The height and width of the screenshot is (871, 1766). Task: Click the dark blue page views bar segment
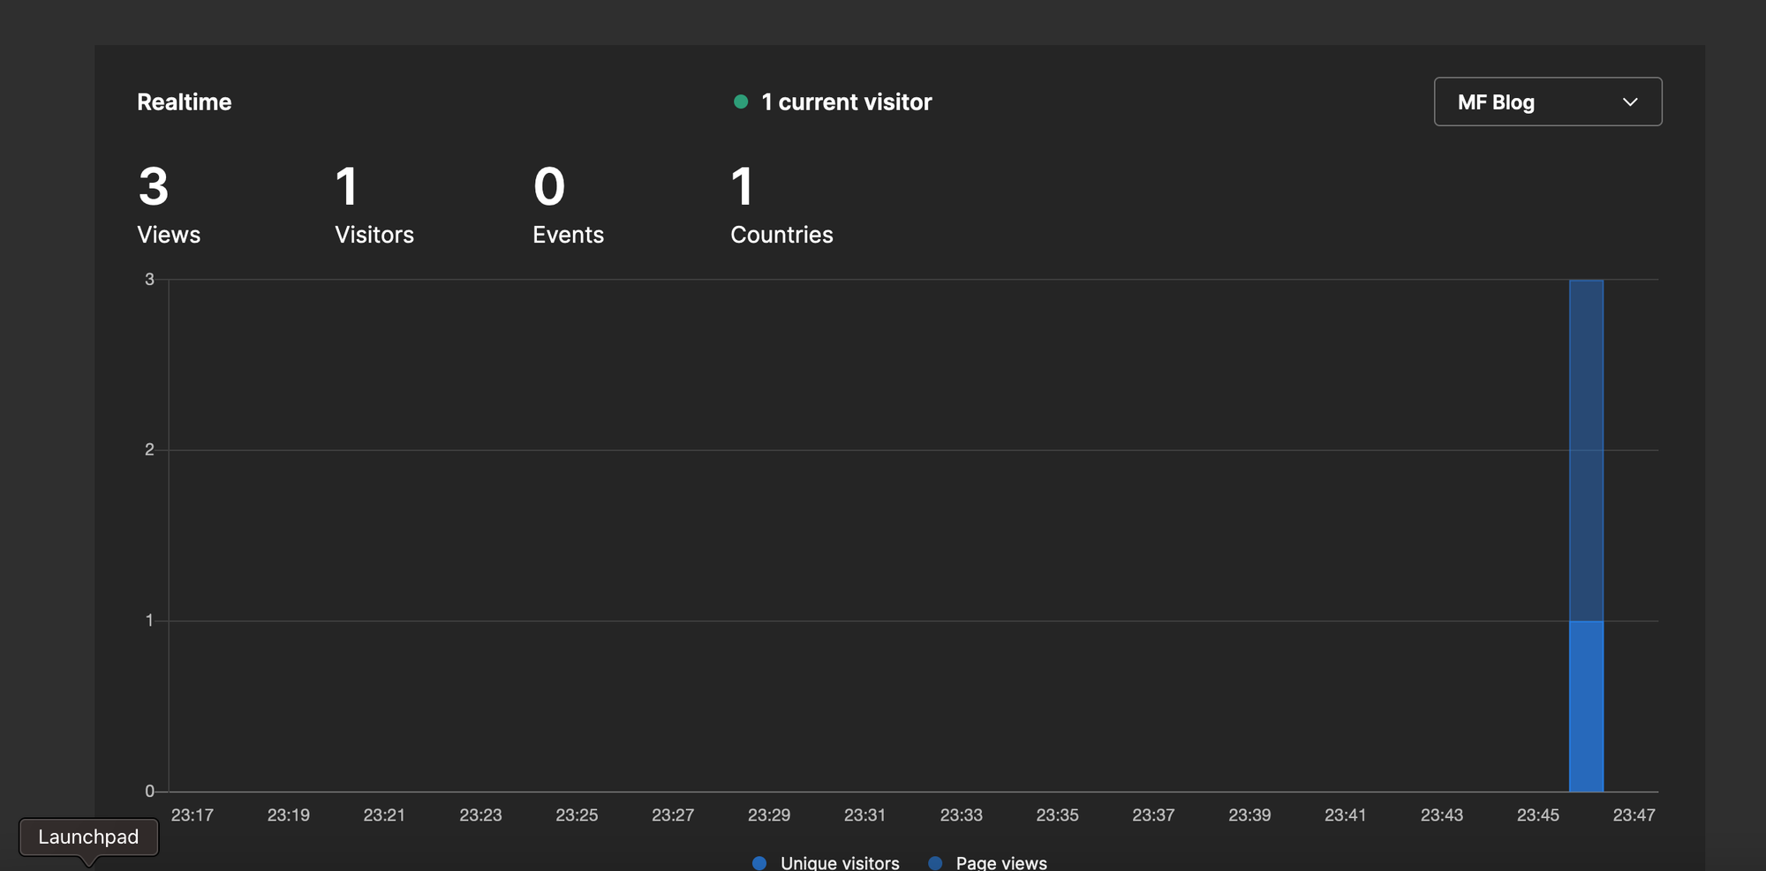coord(1586,450)
